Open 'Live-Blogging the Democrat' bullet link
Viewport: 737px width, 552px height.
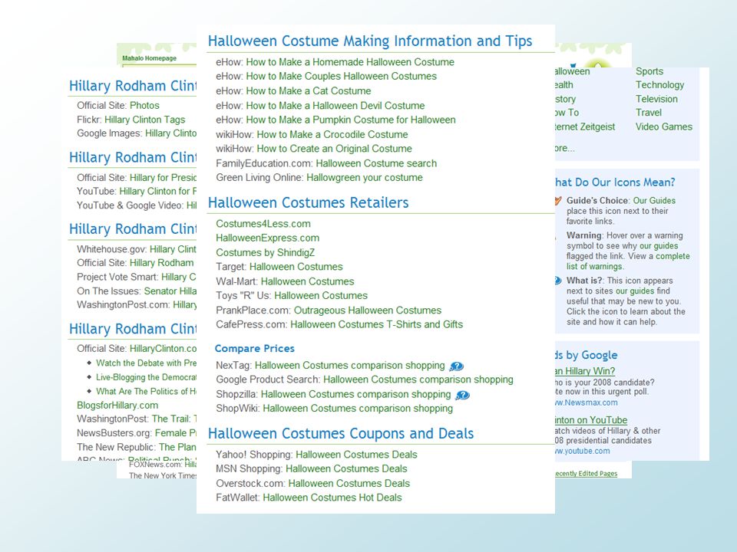pos(146,377)
